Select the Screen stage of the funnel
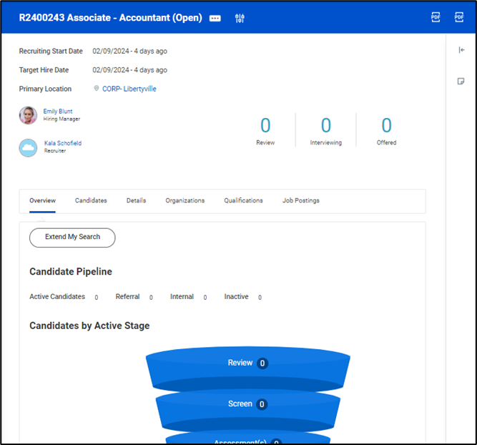477x445 pixels. click(247, 404)
